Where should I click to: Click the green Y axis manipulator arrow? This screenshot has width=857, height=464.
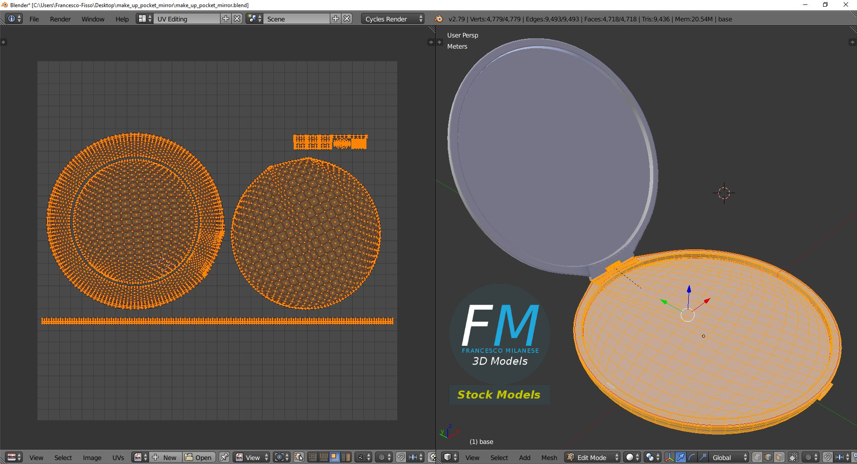pyautogui.click(x=664, y=302)
